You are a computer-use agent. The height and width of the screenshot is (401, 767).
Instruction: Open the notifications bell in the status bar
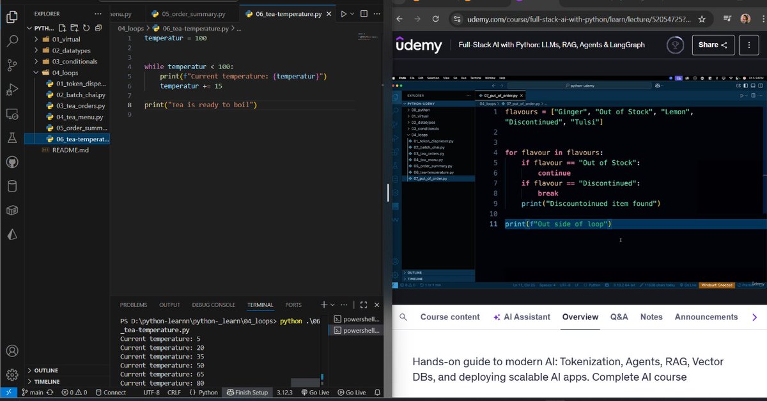tap(378, 392)
